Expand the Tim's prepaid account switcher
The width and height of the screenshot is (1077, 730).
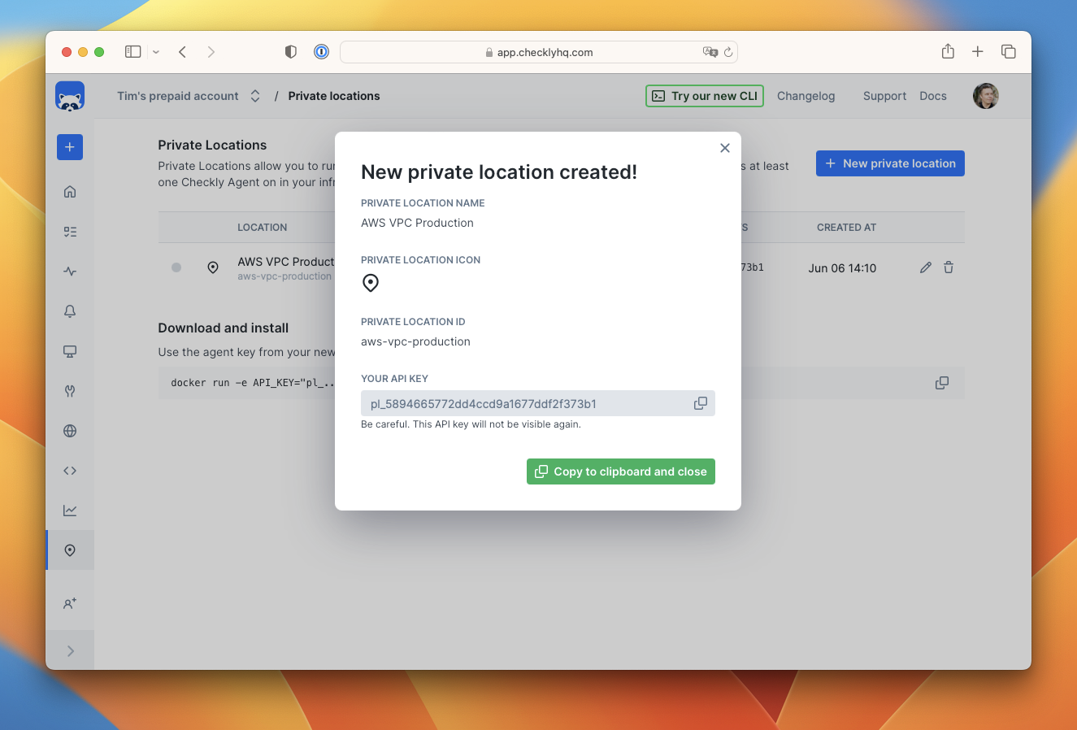point(254,95)
